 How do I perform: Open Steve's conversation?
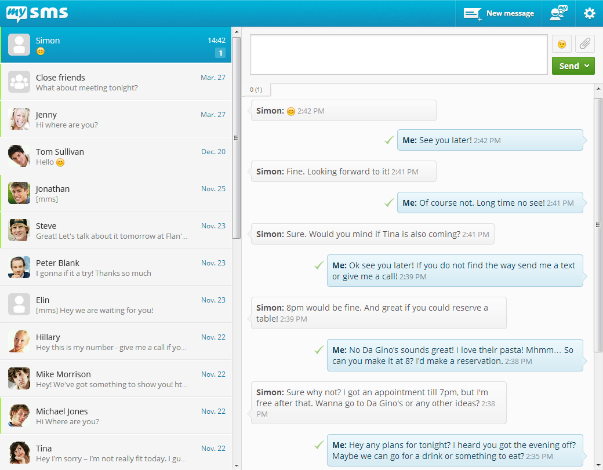coord(116,231)
